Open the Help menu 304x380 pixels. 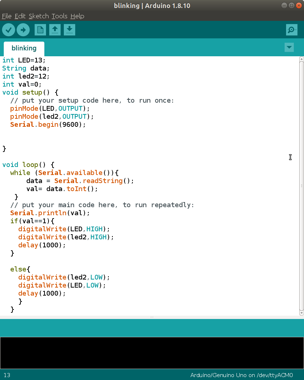pyautogui.click(x=77, y=16)
